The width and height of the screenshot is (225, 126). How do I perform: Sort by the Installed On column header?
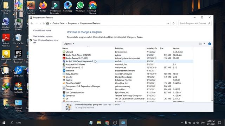tap(152, 48)
